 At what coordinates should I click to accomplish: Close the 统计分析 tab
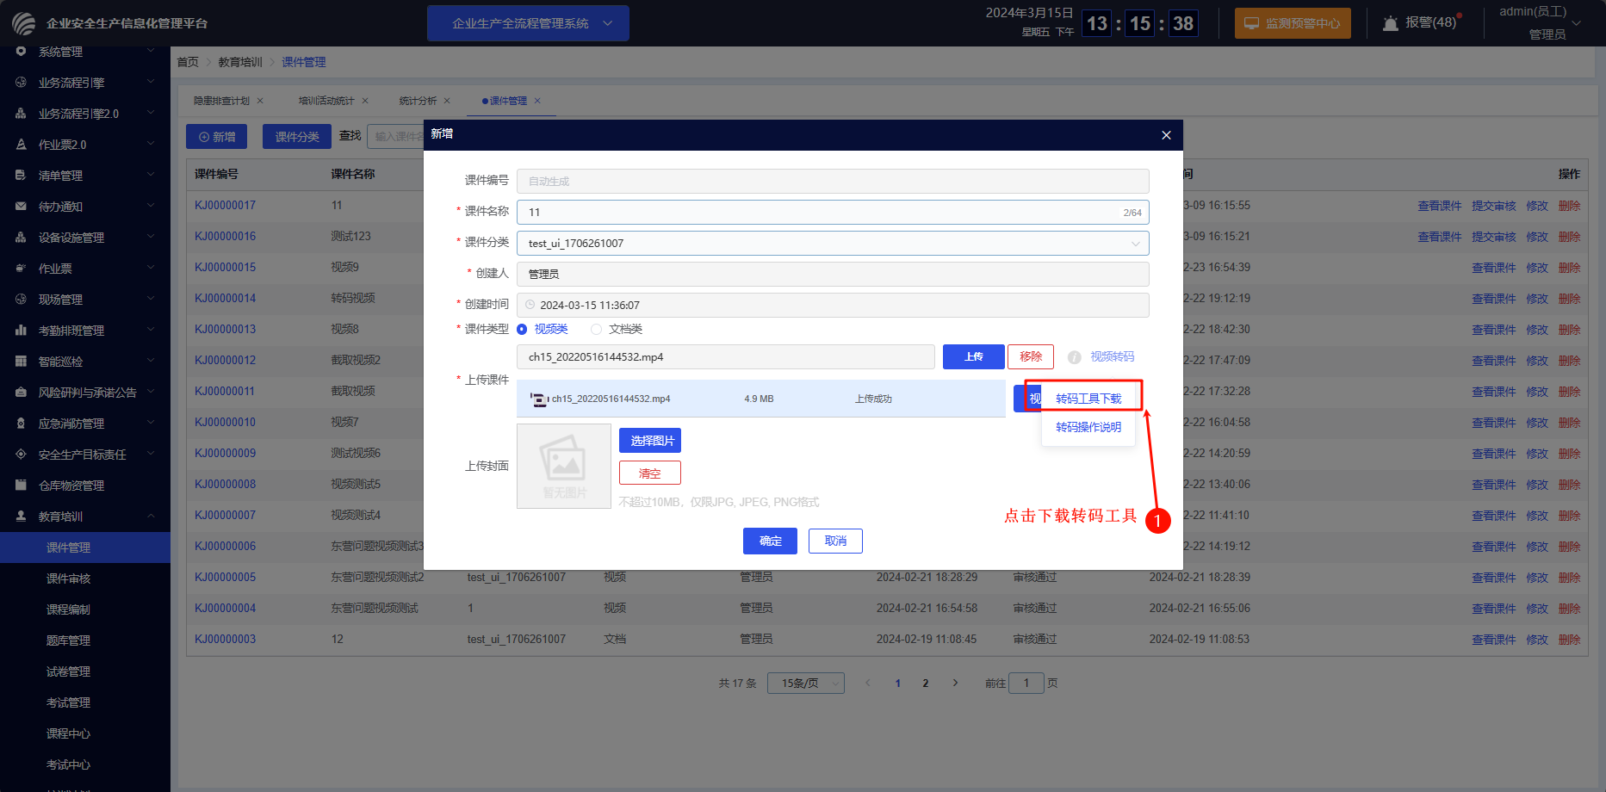(x=447, y=101)
